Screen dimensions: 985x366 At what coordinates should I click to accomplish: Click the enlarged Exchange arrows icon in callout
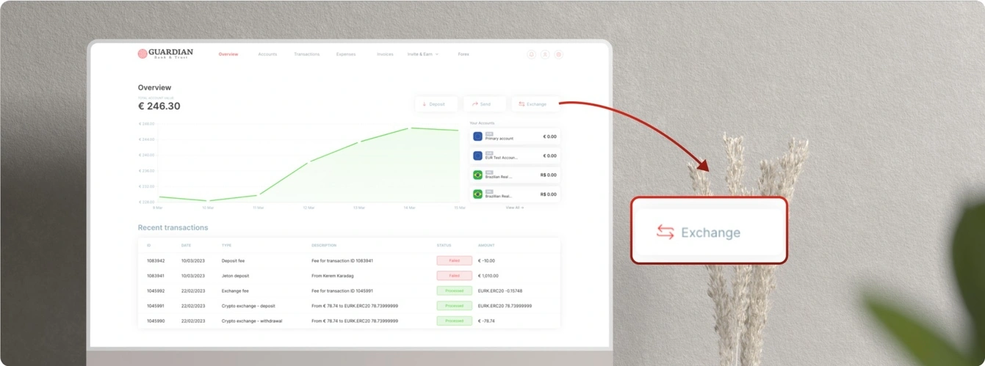click(665, 233)
